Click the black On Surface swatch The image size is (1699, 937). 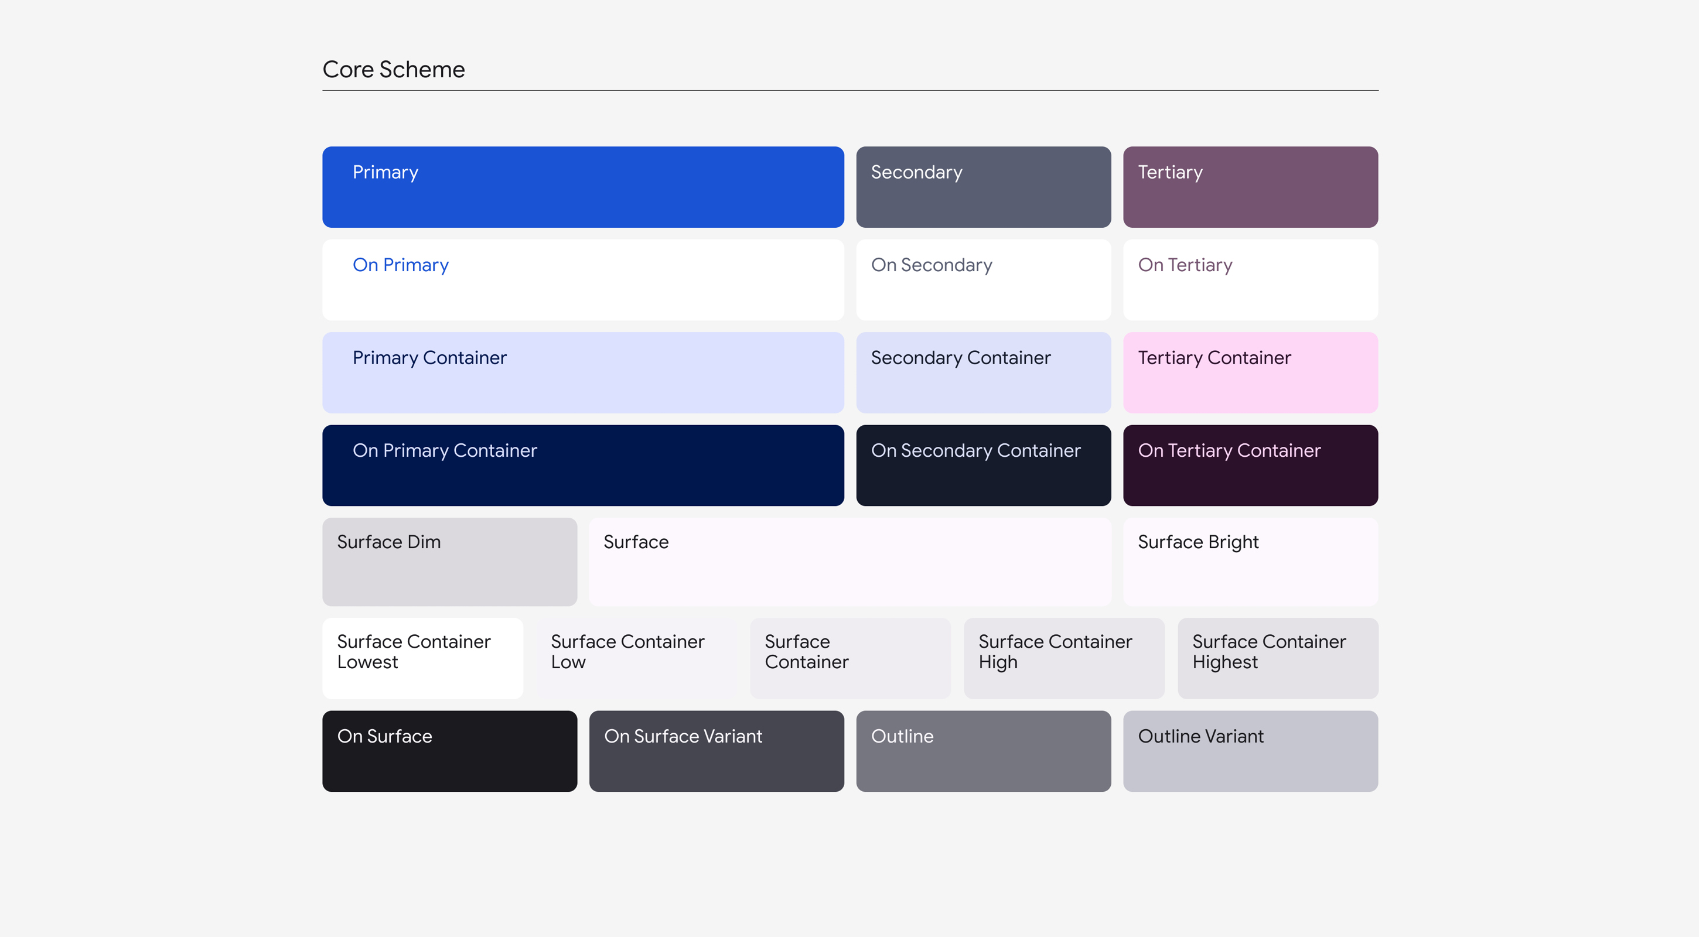pos(449,750)
